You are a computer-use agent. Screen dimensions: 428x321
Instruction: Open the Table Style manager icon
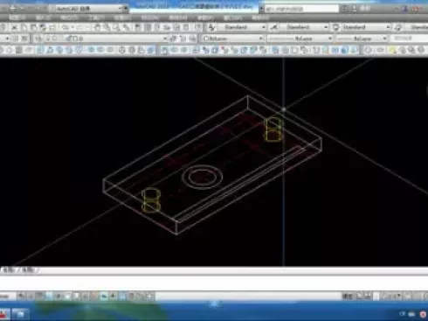[335, 27]
